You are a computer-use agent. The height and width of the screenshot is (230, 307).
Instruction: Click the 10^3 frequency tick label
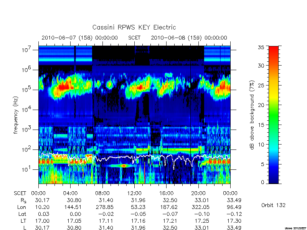coord(27,130)
